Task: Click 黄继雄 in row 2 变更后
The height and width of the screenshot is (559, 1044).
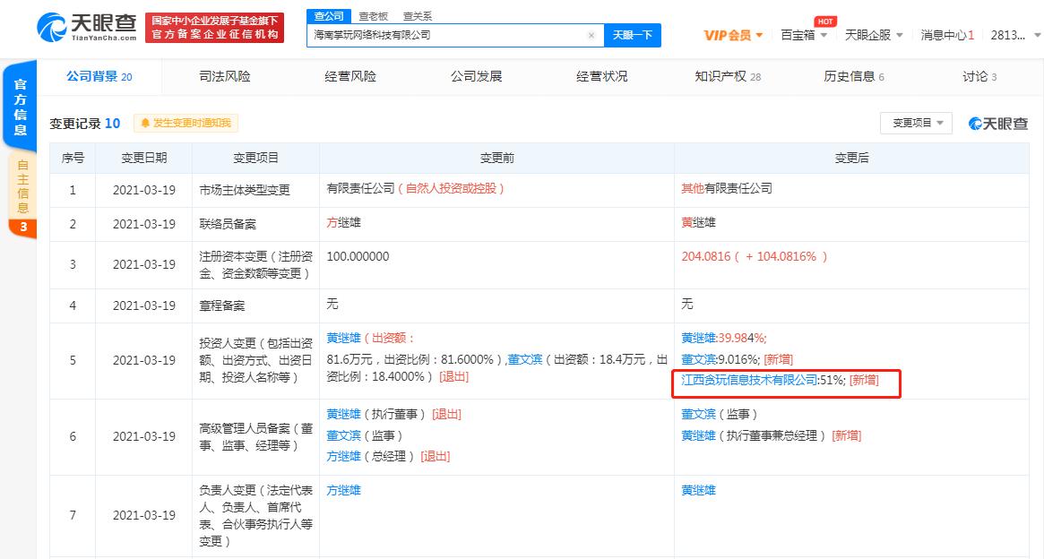Action: click(x=698, y=222)
